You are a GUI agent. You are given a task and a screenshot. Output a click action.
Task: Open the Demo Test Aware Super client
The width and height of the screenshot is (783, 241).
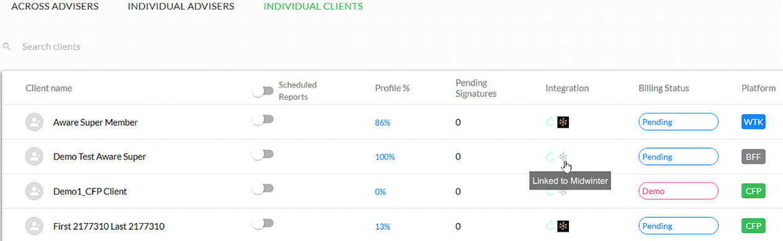point(100,157)
